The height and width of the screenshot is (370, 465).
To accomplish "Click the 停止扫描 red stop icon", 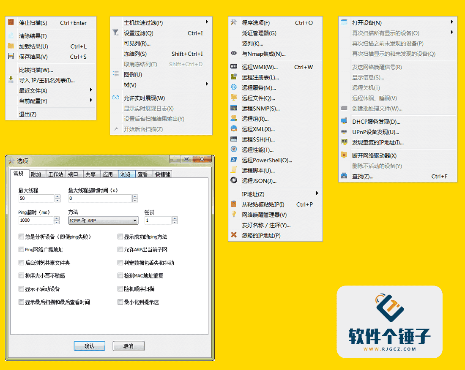I will (11, 22).
